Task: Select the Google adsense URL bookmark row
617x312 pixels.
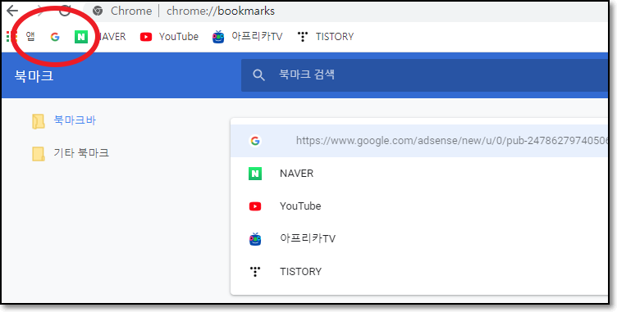Action: (x=419, y=141)
